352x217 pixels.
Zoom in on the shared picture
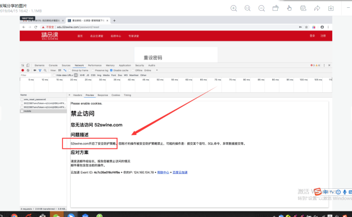point(233,8)
